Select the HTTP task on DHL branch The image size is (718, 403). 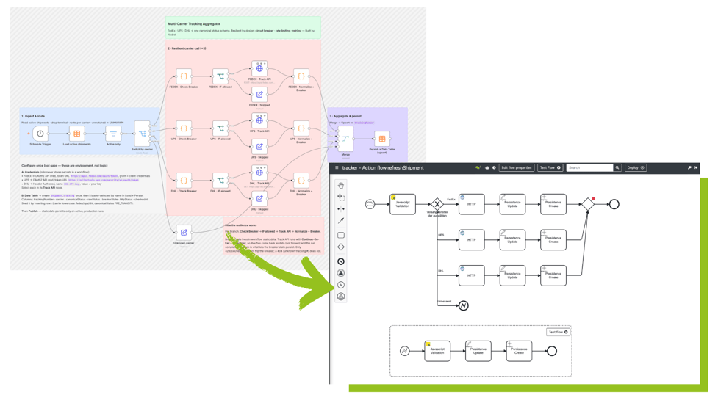pos(472,275)
